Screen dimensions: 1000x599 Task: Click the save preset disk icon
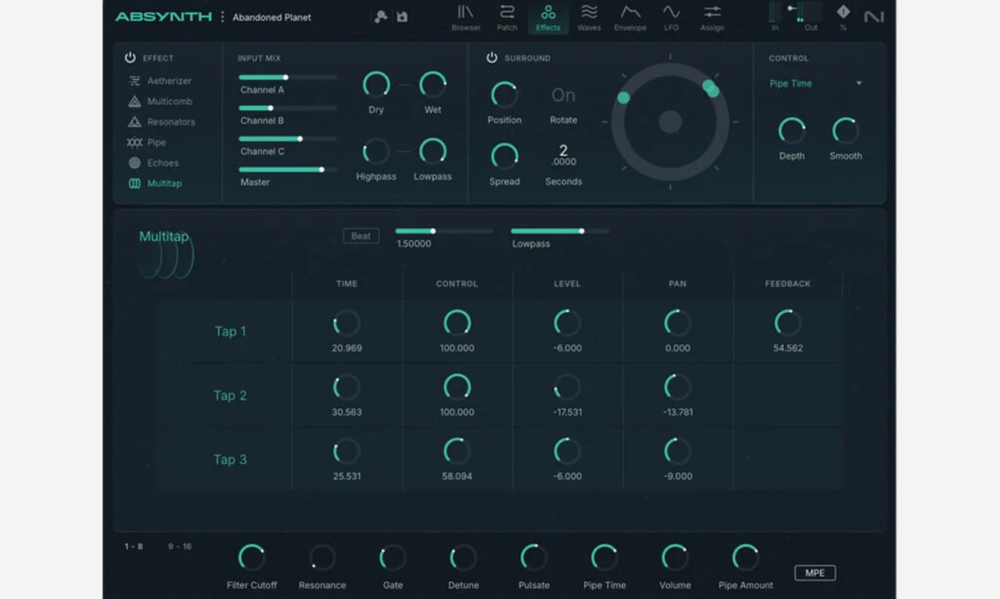pos(401,17)
